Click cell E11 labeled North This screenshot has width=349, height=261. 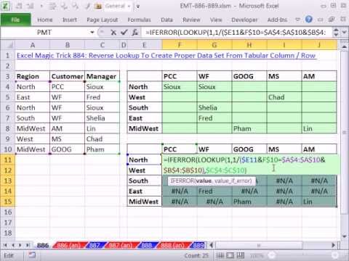click(144, 159)
